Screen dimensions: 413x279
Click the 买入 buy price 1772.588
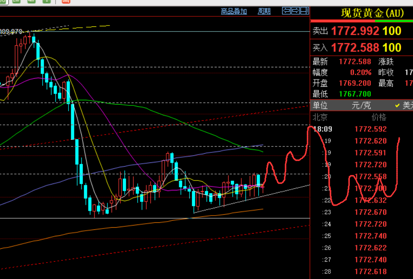[x=355, y=48]
